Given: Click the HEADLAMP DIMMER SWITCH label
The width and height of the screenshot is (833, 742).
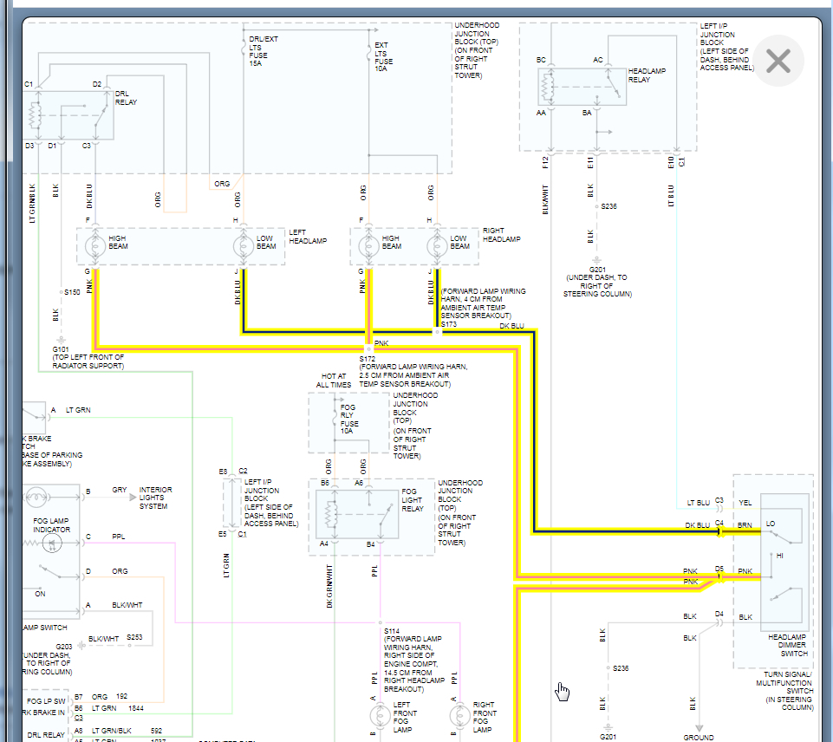Looking at the screenshot, I should (787, 645).
